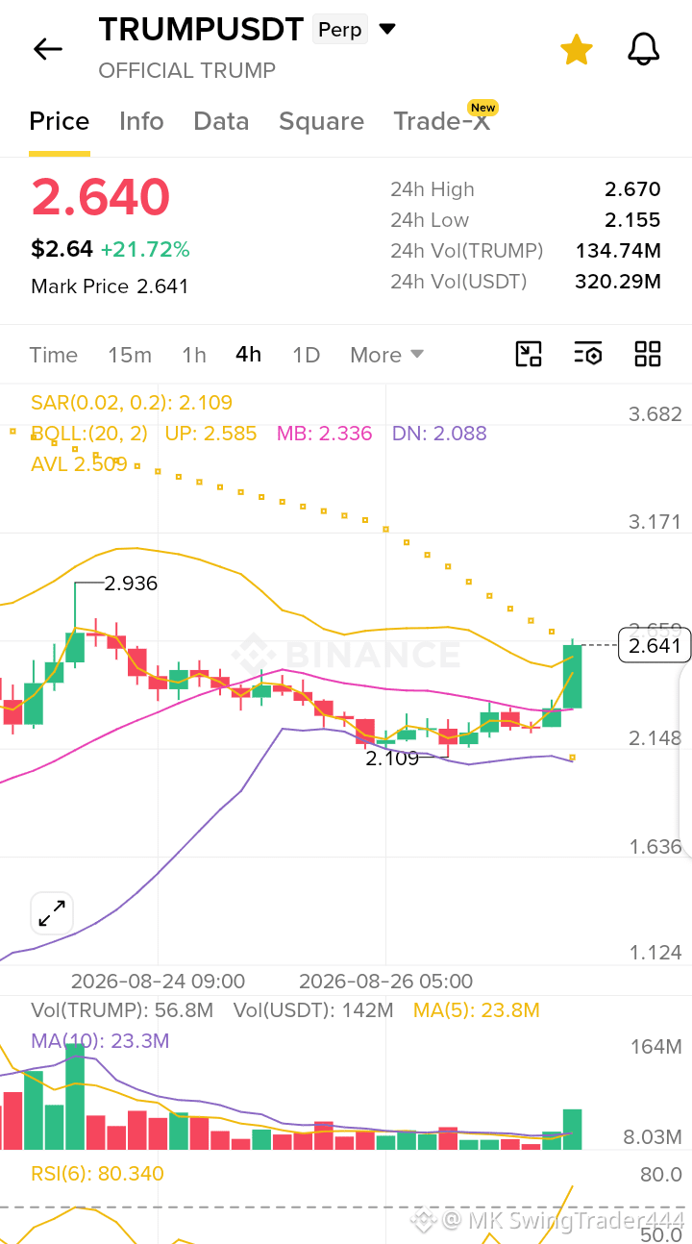
Task: Open the chart indicator settings icon
Action: pyautogui.click(x=588, y=354)
